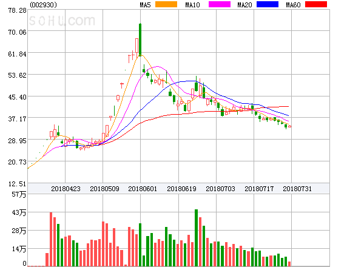Click the 28.95 price axis label
This screenshot has width=364, height=267.
tap(17, 141)
